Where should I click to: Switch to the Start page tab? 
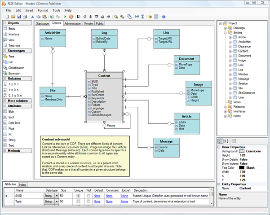(x=42, y=23)
